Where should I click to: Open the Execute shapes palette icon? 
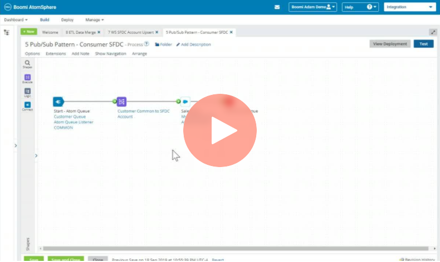(x=27, y=79)
